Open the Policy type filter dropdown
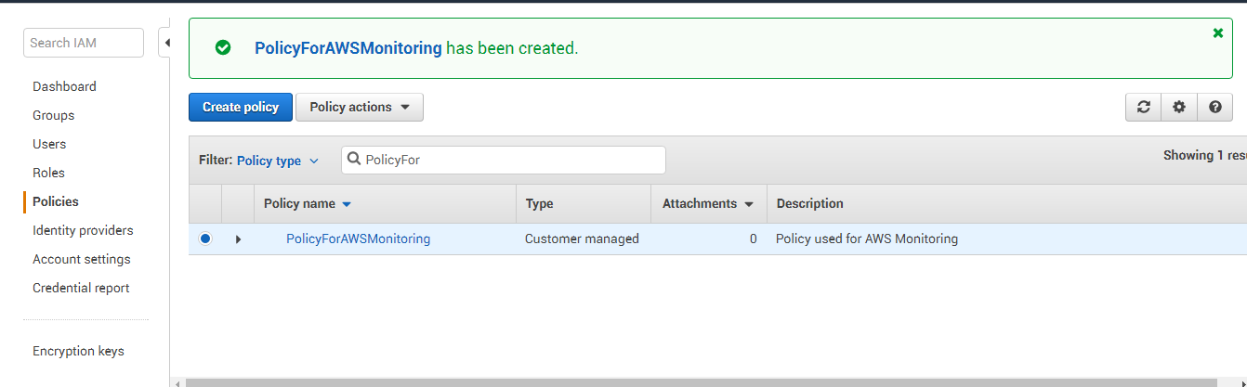 tap(278, 161)
